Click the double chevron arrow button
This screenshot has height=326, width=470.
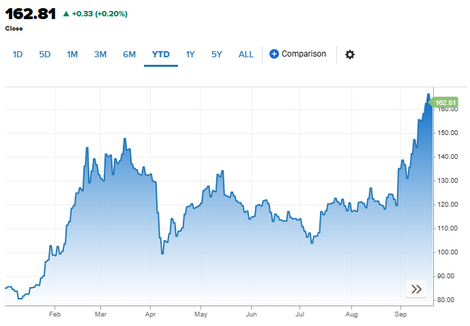[416, 289]
